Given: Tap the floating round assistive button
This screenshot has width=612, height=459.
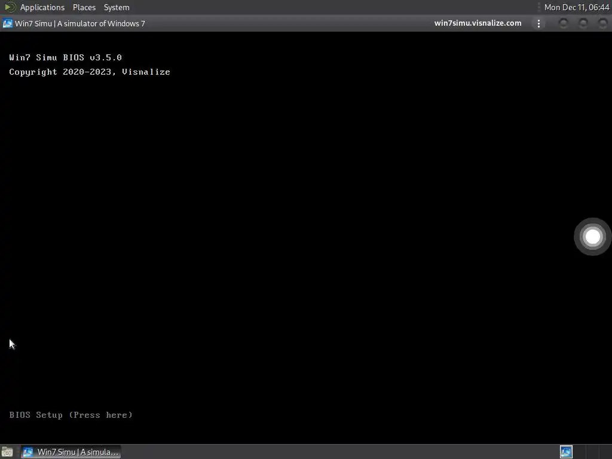Looking at the screenshot, I should point(592,237).
